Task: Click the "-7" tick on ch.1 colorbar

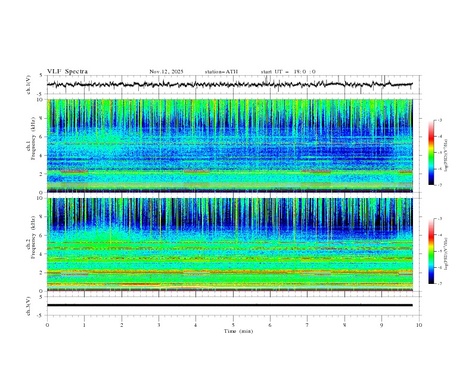Action: pyautogui.click(x=440, y=185)
